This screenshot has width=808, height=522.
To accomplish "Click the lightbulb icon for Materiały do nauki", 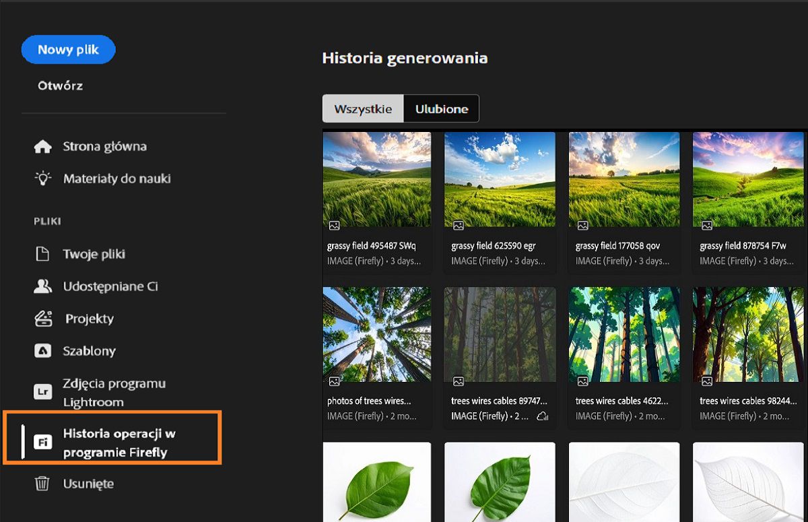I will [x=43, y=178].
